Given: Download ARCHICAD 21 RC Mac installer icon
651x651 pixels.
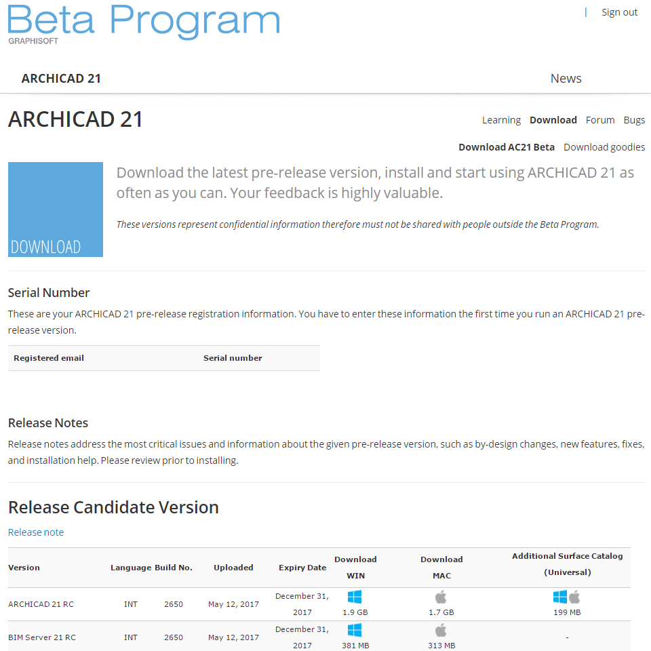Looking at the screenshot, I should (441, 597).
